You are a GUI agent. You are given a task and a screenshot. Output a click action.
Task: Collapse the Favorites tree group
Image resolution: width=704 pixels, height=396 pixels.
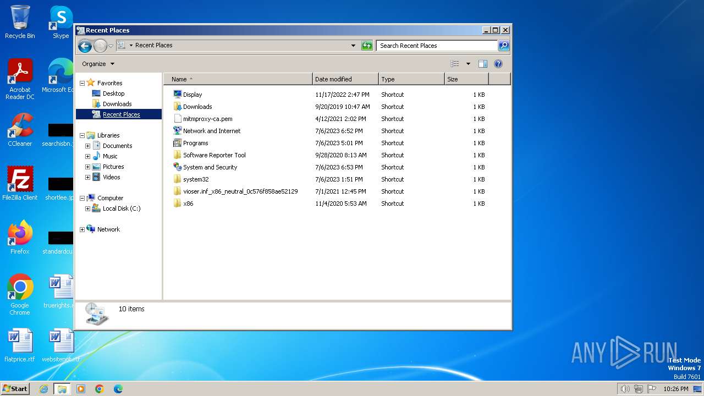click(82, 83)
